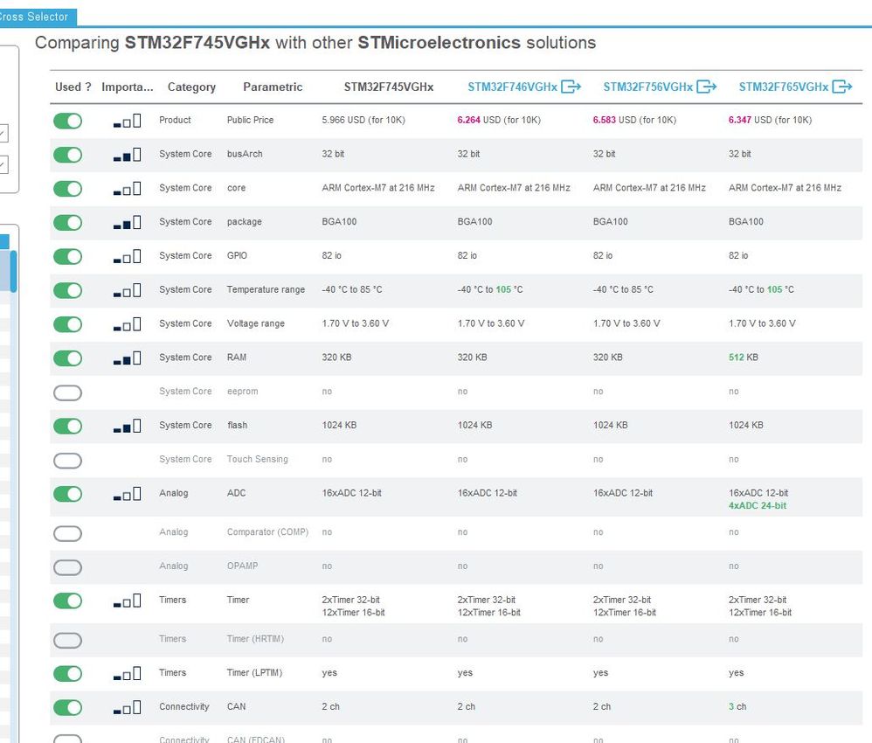Viewport: 872px width, 743px height.
Task: Open the STM32F756VGHx link
Action: point(647,87)
